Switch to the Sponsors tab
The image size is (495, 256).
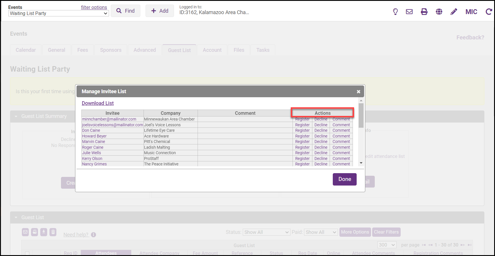[111, 50]
